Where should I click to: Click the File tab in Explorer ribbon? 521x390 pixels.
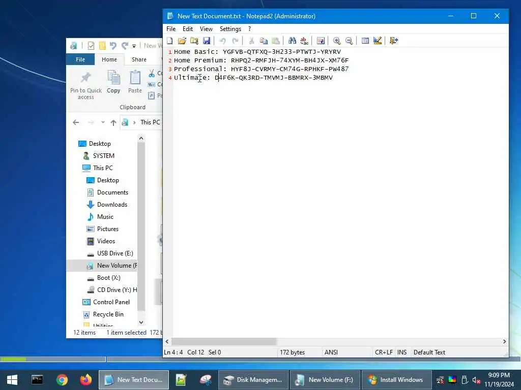point(80,59)
